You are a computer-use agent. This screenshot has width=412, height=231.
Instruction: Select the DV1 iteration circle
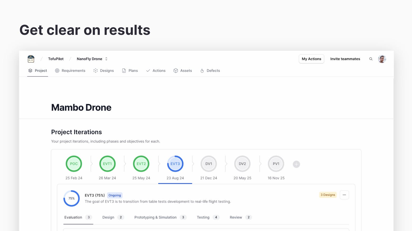point(209,164)
